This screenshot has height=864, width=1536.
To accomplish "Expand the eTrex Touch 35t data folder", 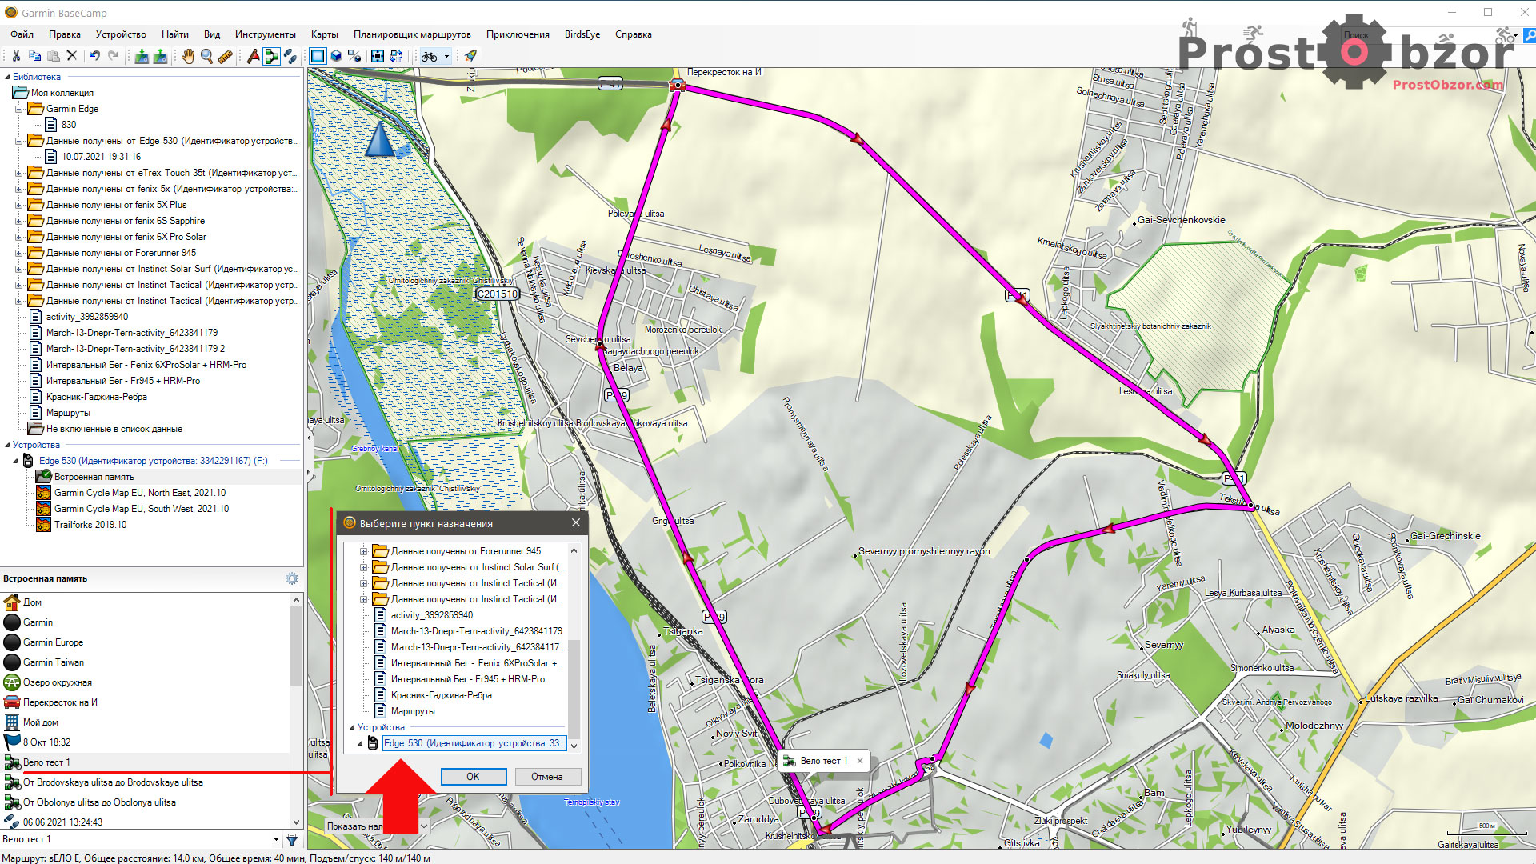I will [x=19, y=173].
